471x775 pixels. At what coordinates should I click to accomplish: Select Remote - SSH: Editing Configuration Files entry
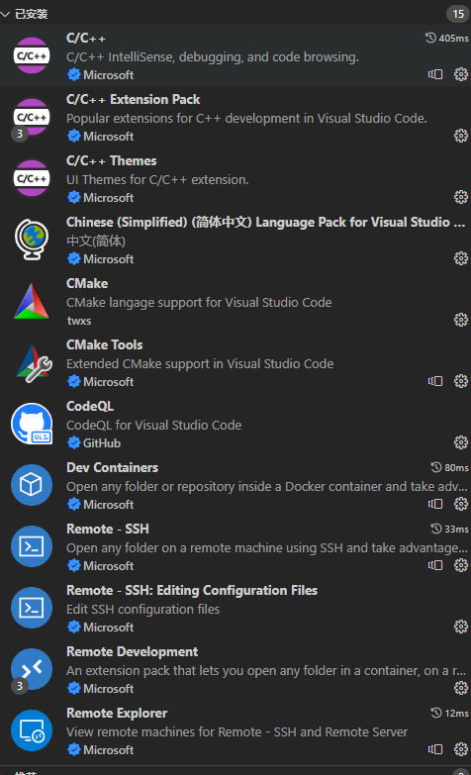point(235,608)
